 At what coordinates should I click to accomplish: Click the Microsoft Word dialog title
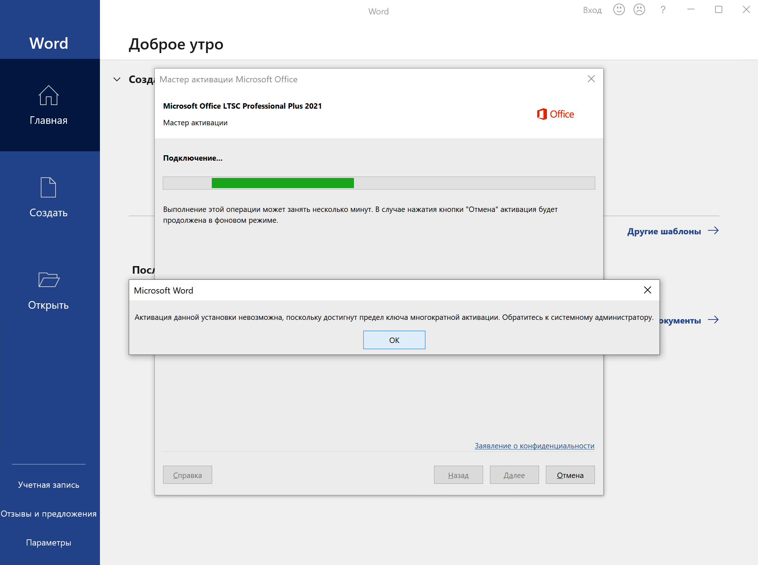163,290
